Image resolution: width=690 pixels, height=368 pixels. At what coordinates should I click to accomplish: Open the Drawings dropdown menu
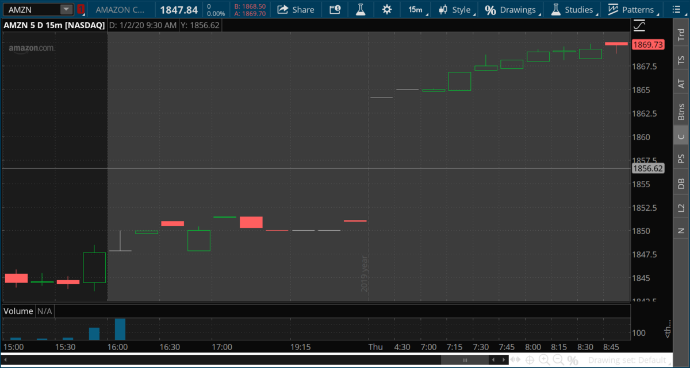pyautogui.click(x=512, y=10)
